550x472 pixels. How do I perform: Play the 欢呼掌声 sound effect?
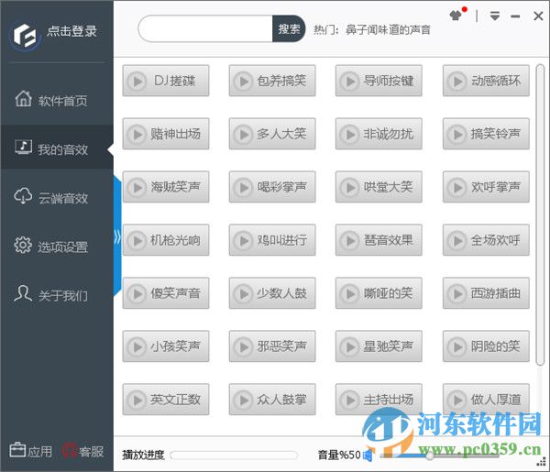coord(486,187)
